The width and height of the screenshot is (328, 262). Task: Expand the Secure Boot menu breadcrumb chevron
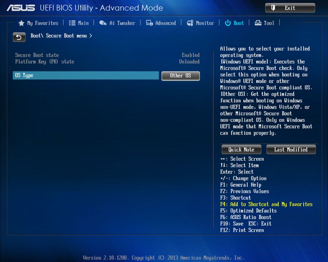(x=90, y=36)
